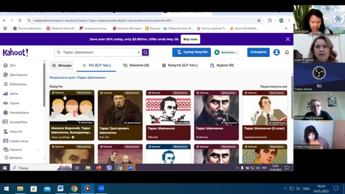The image size is (345, 194).
Task: Switch to the Курси (0) tab
Action: click(222, 66)
